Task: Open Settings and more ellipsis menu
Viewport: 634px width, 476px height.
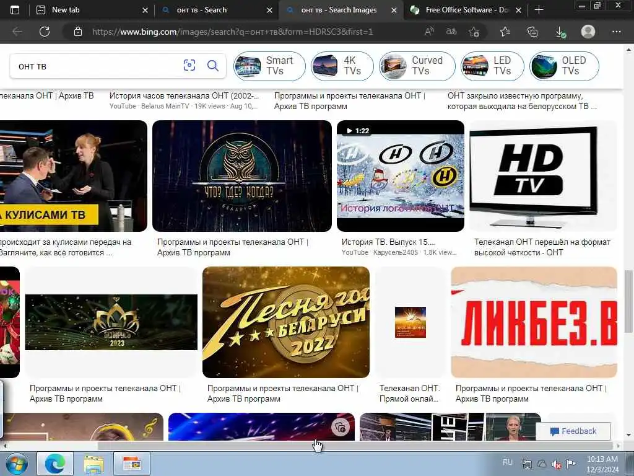Action: [616, 32]
